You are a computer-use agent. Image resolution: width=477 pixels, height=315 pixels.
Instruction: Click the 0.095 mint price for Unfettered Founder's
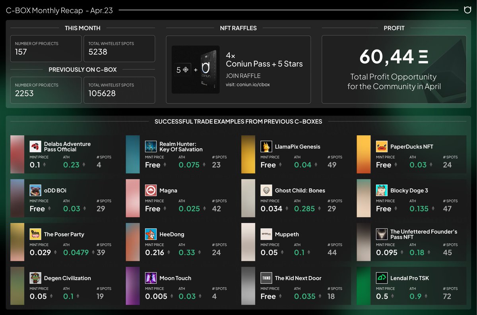pos(387,253)
